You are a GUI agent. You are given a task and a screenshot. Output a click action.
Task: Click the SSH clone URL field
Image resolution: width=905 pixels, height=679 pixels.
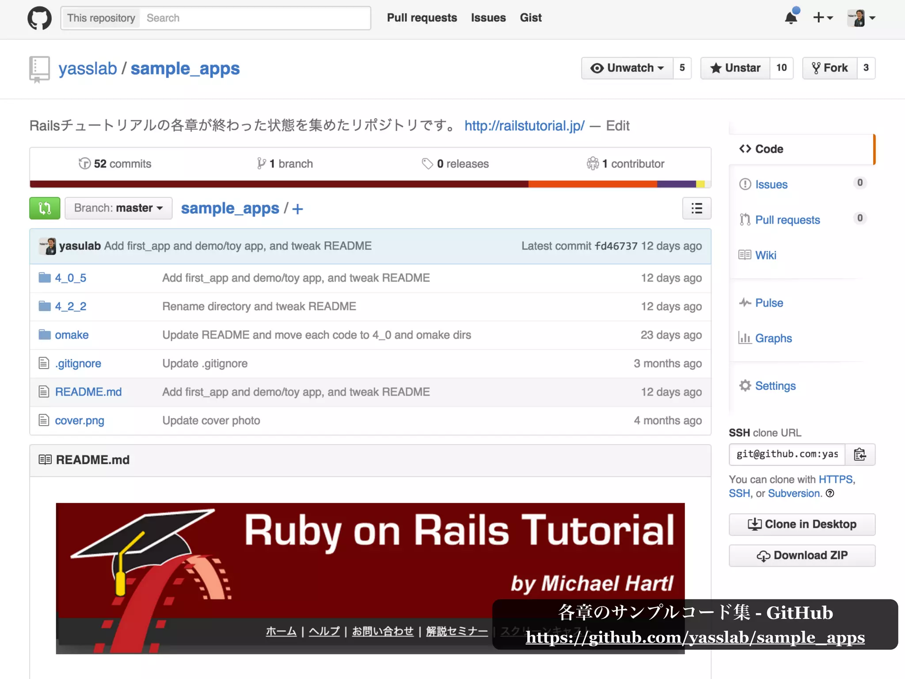tap(787, 454)
